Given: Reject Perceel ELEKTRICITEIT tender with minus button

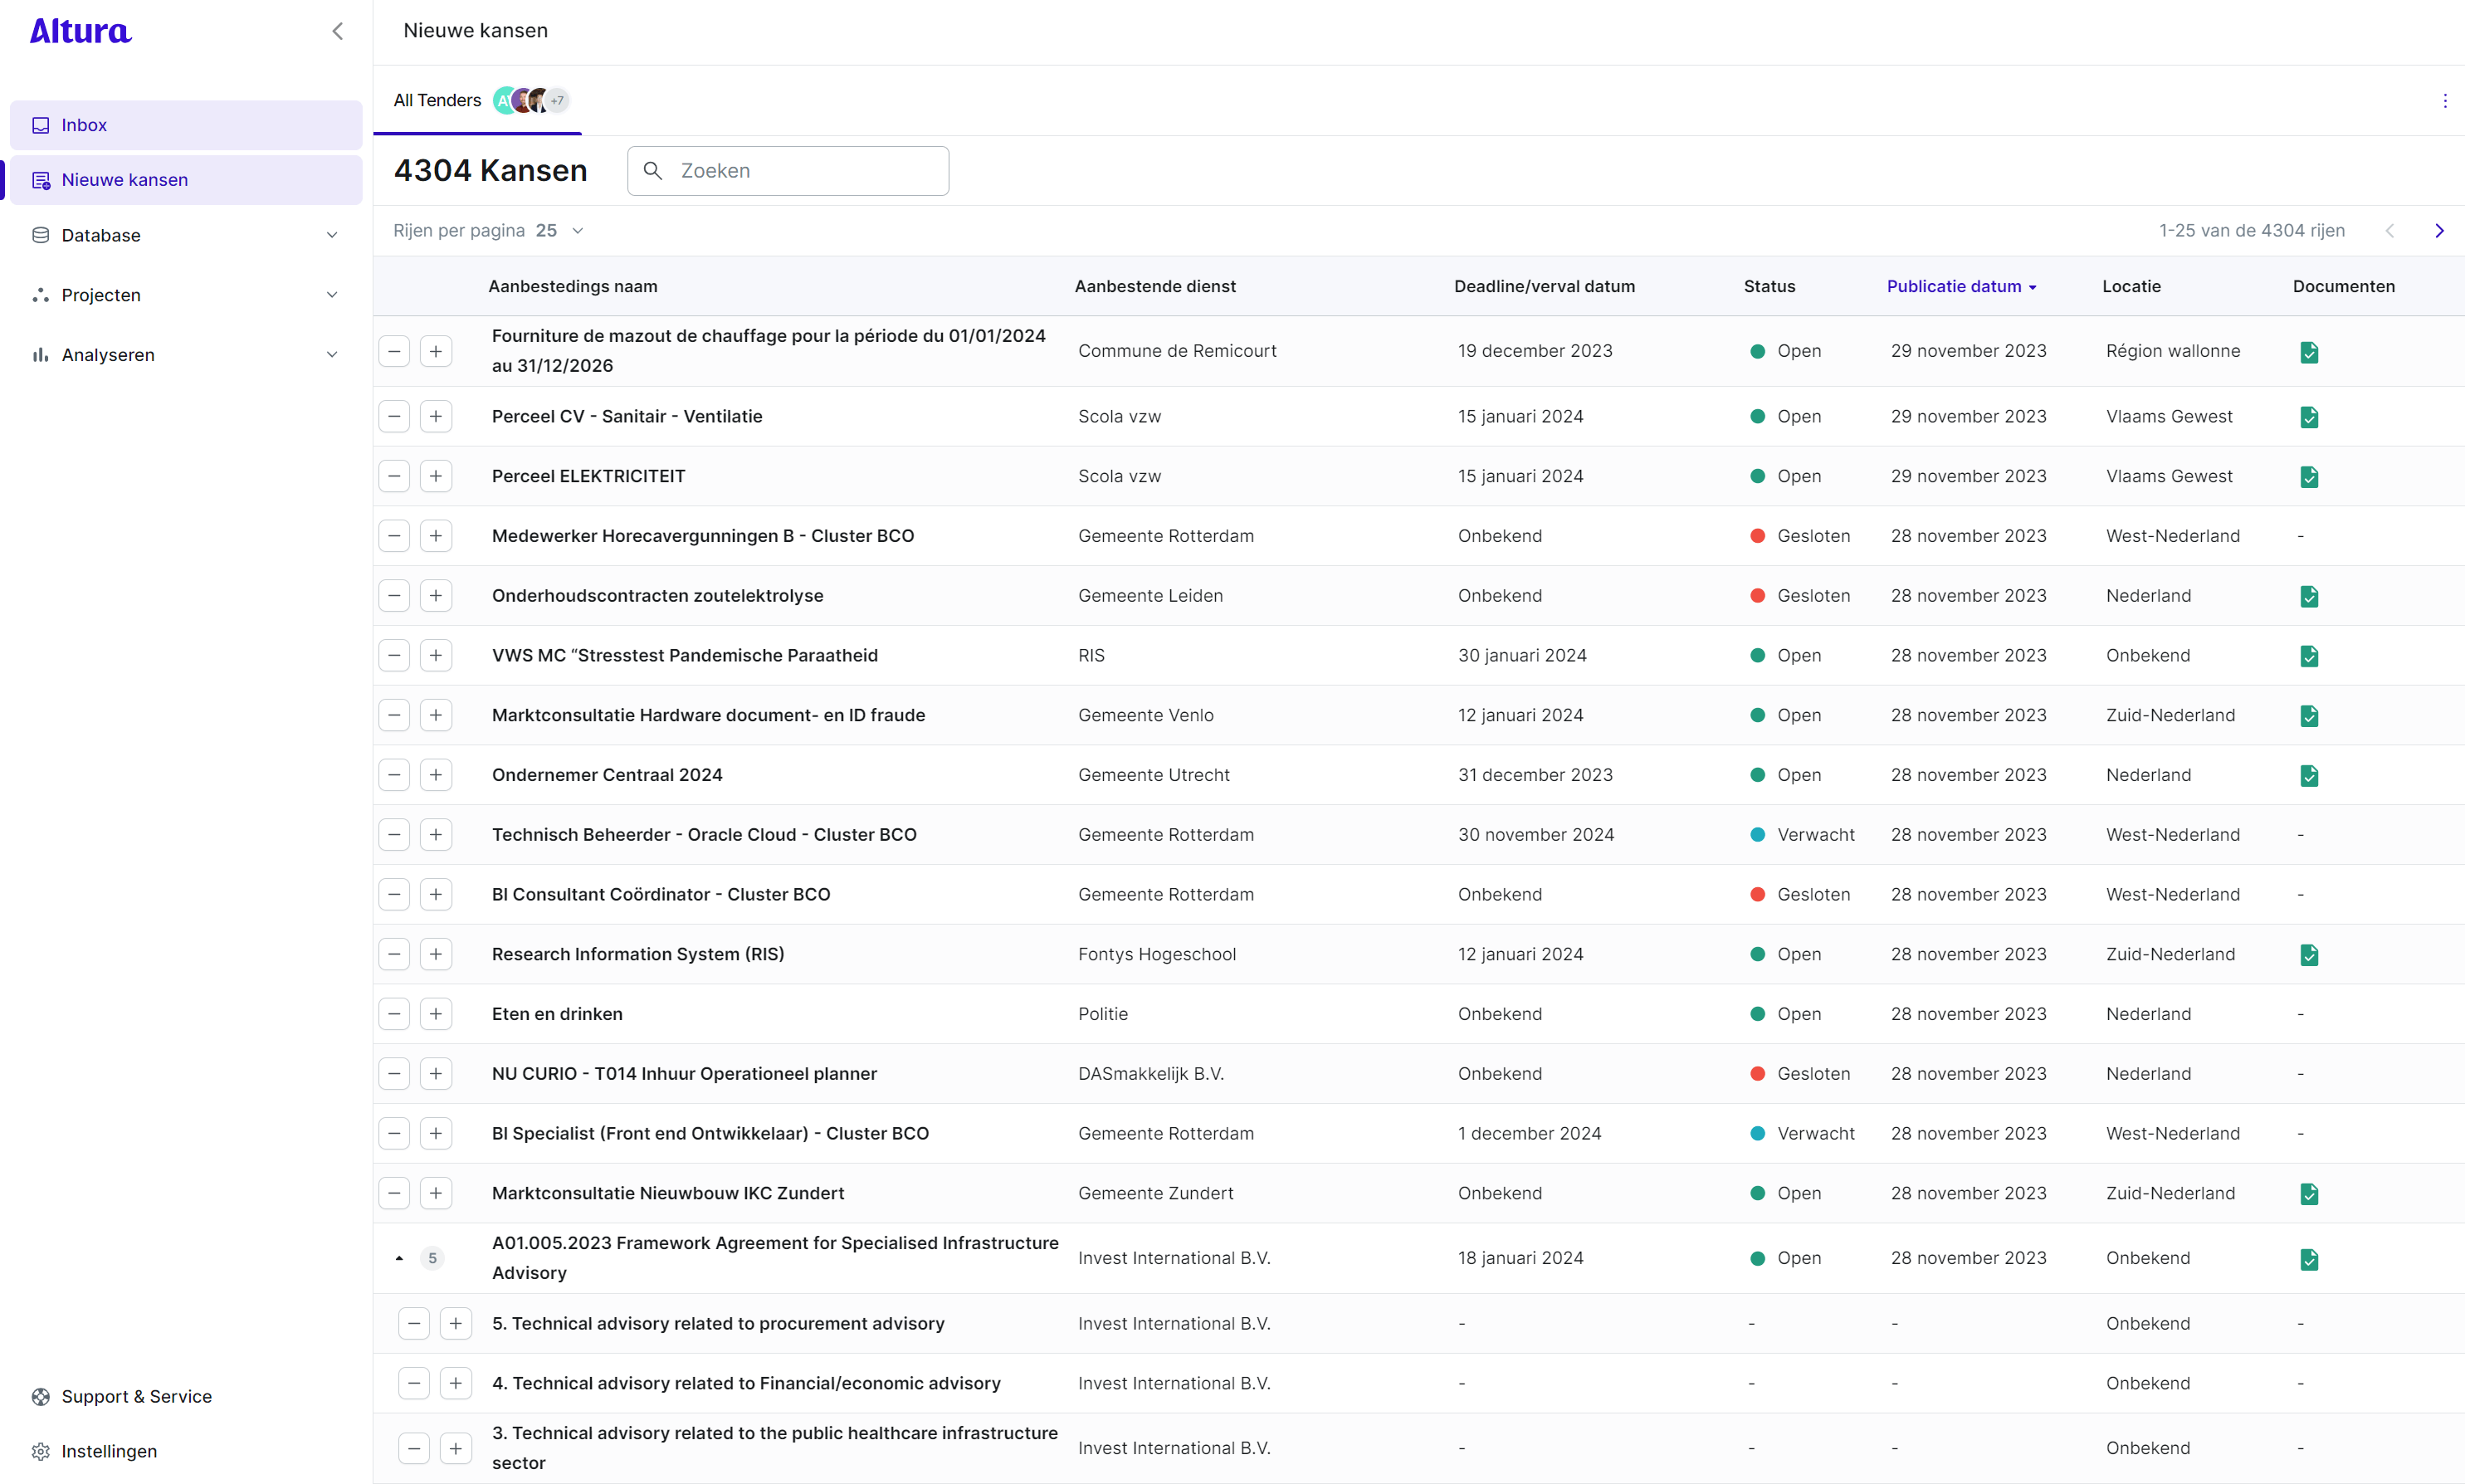Looking at the screenshot, I should point(394,476).
